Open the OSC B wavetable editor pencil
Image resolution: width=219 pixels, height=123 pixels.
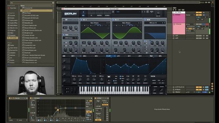click(140, 28)
